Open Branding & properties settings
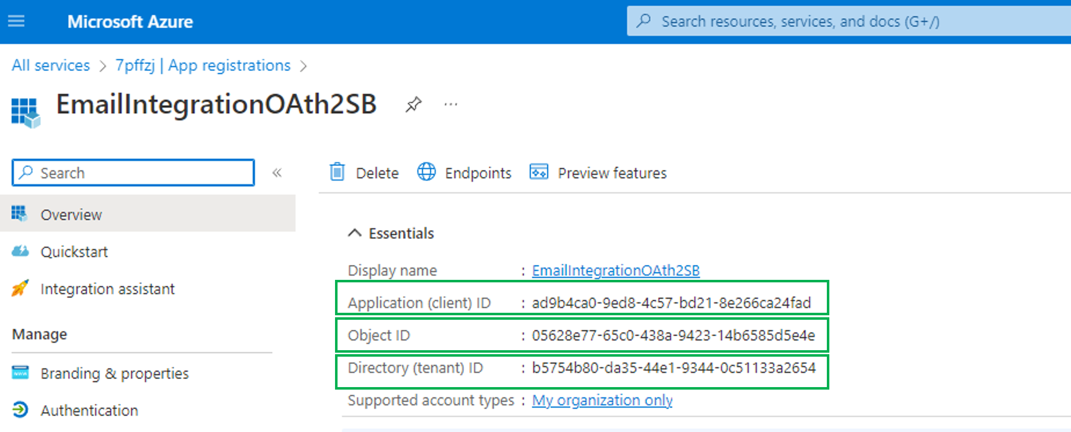1071x432 pixels. tap(115, 373)
